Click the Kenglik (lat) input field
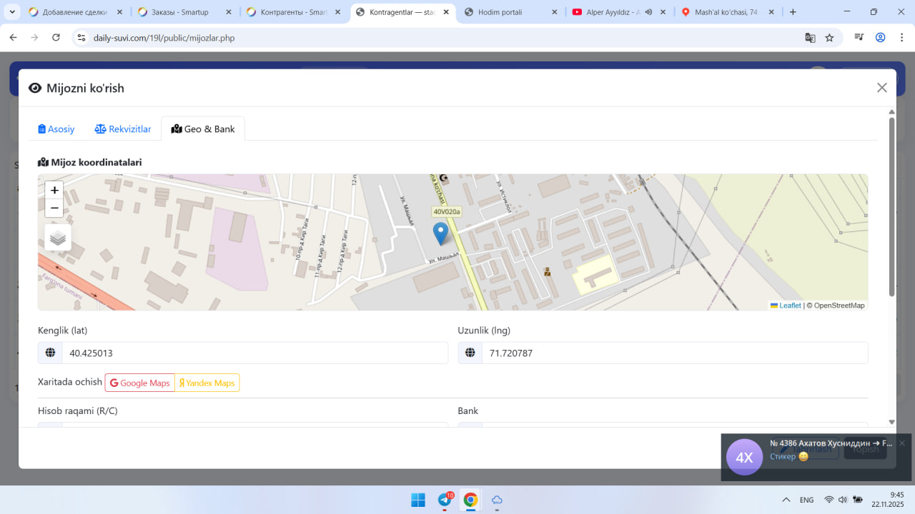This screenshot has height=514, width=915. tap(255, 353)
